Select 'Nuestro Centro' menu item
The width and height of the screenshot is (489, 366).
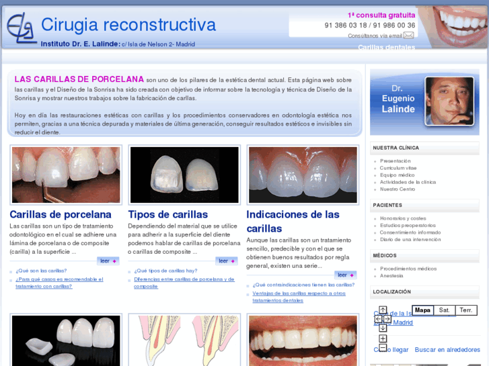[398, 189]
